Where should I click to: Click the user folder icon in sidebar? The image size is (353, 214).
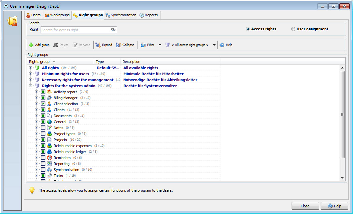pos(12,21)
